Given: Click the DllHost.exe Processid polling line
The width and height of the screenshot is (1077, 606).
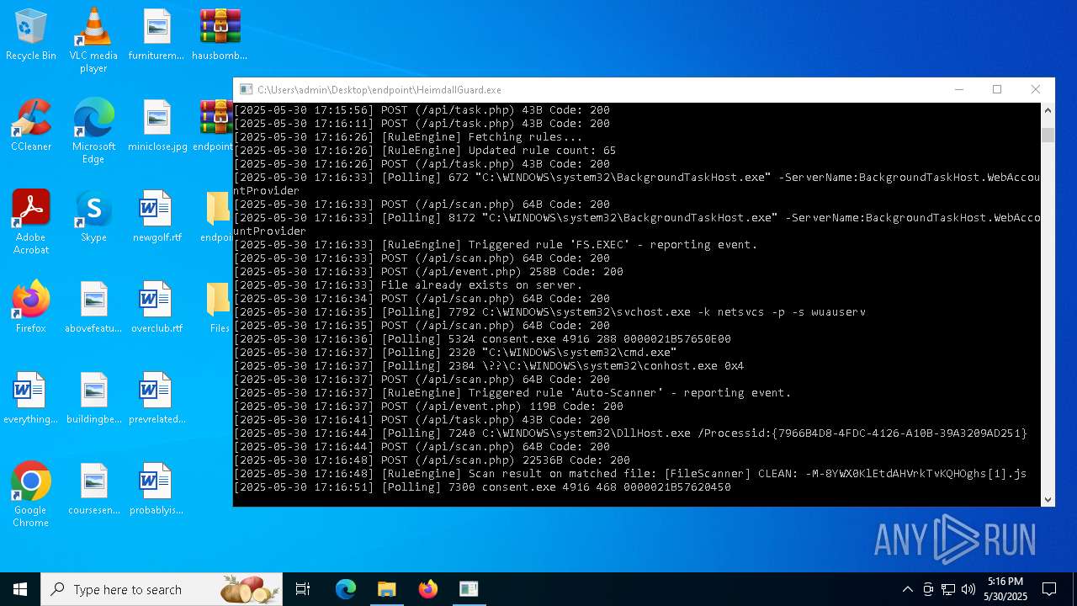Looking at the screenshot, I should pyautogui.click(x=630, y=433).
